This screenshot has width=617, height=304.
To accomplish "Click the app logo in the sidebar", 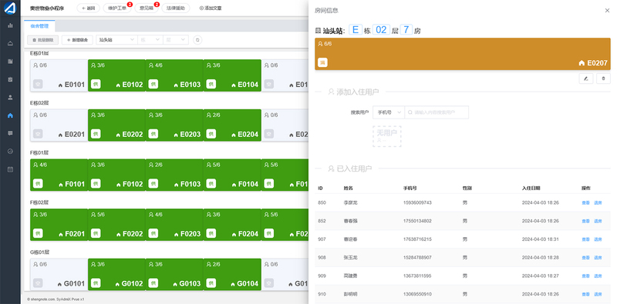I will tap(10, 8).
